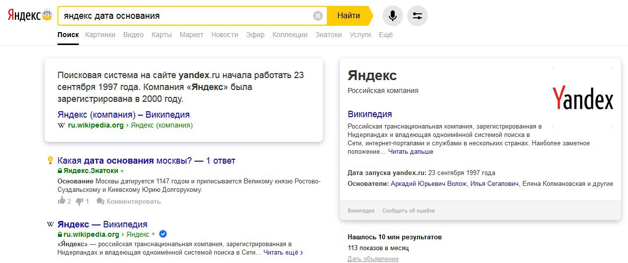Screen dimensions: 628x263
Task: Open the Илья Сегалович link
Action: [494, 183]
